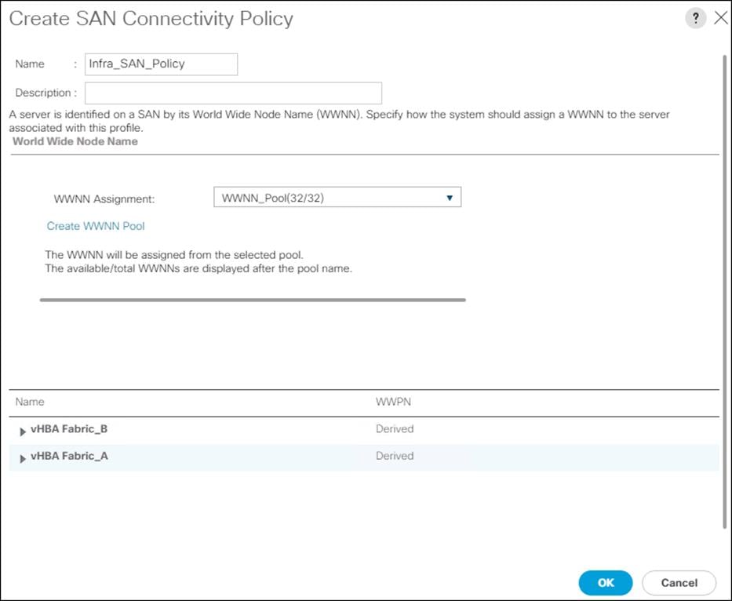Expand the vHBA Fabric_A row
Screen dimensions: 732x601
point(22,458)
